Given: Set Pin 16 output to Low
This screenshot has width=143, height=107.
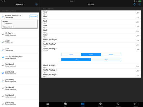Looking at the screenshot, I should (x=76, y=60).
